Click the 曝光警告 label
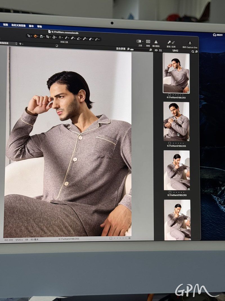The height and width of the screenshot is (301, 225). point(156,46)
